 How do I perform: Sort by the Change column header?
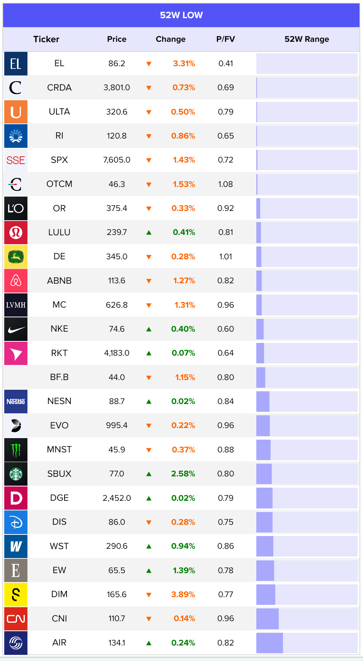click(170, 39)
